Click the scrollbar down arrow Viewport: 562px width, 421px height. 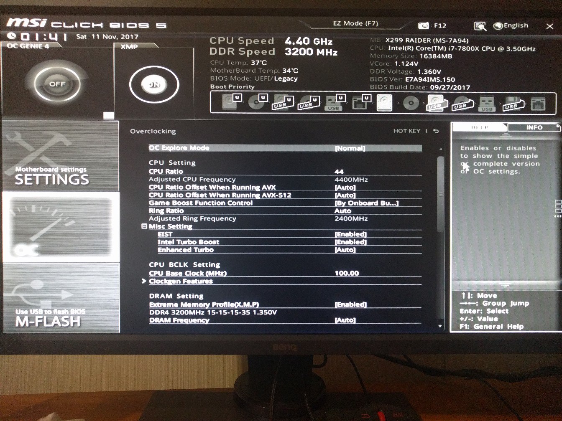pyautogui.click(x=440, y=326)
